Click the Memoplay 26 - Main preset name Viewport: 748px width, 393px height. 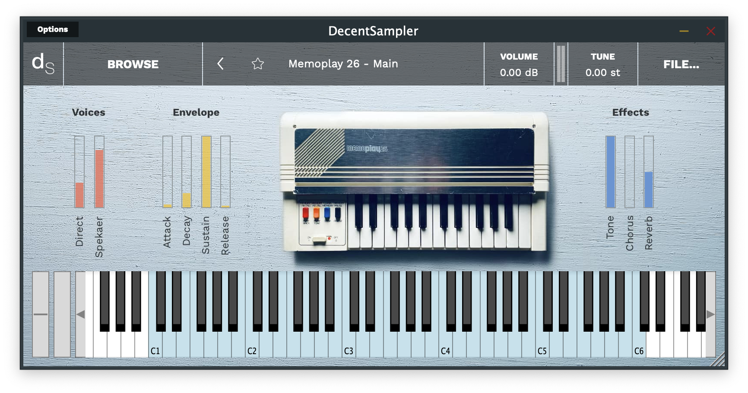[x=343, y=64]
